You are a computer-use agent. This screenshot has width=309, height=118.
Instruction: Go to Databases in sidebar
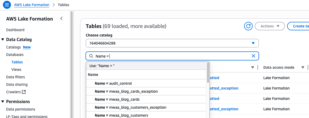click(15, 55)
